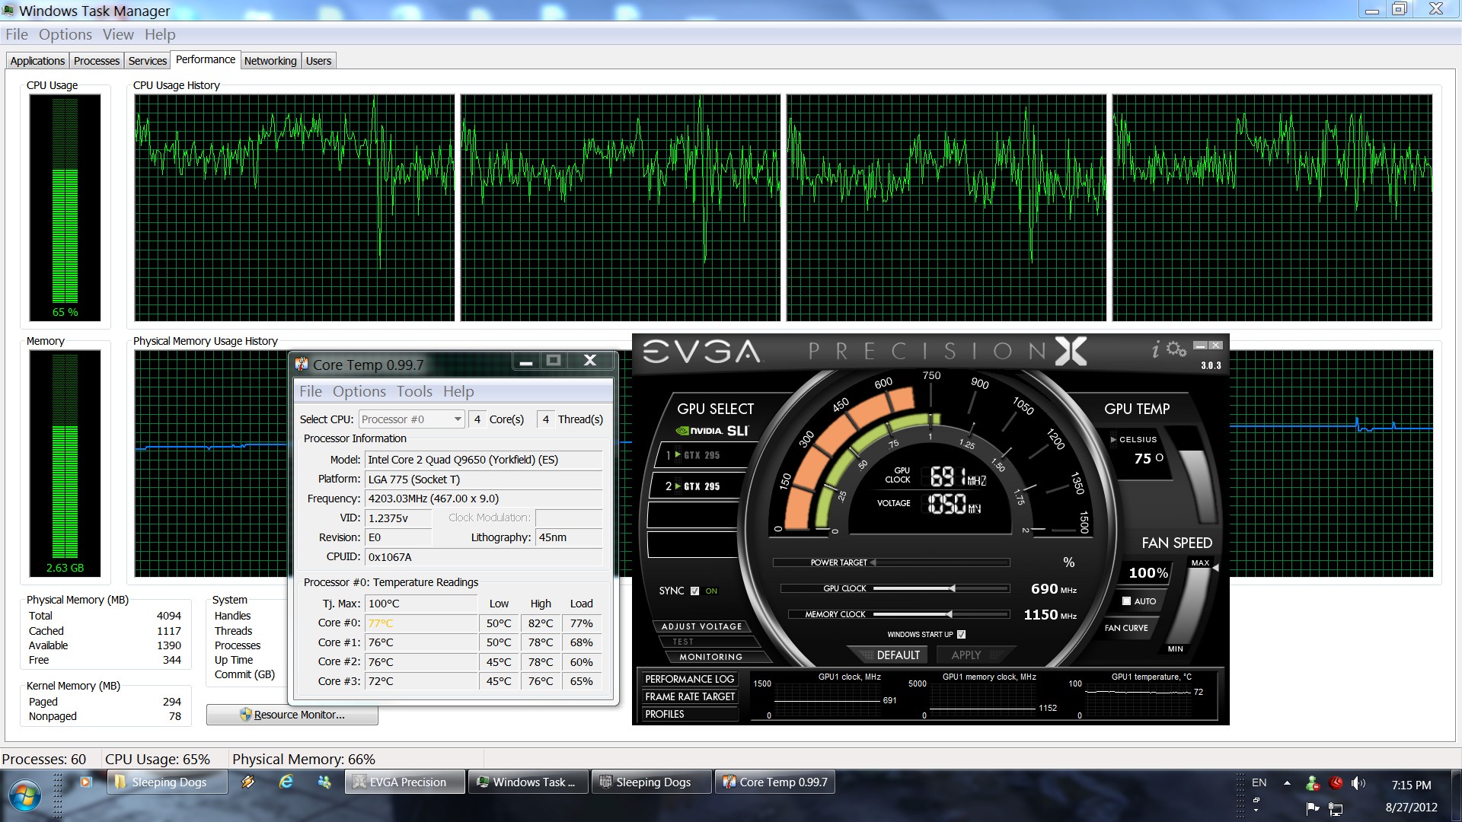Open the volume speaker tray icon
1462x822 pixels.
(1358, 782)
